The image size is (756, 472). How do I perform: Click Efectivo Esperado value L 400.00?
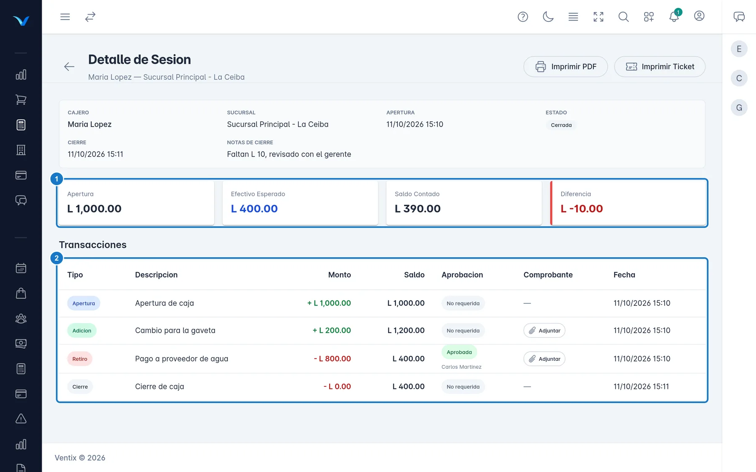click(x=254, y=209)
